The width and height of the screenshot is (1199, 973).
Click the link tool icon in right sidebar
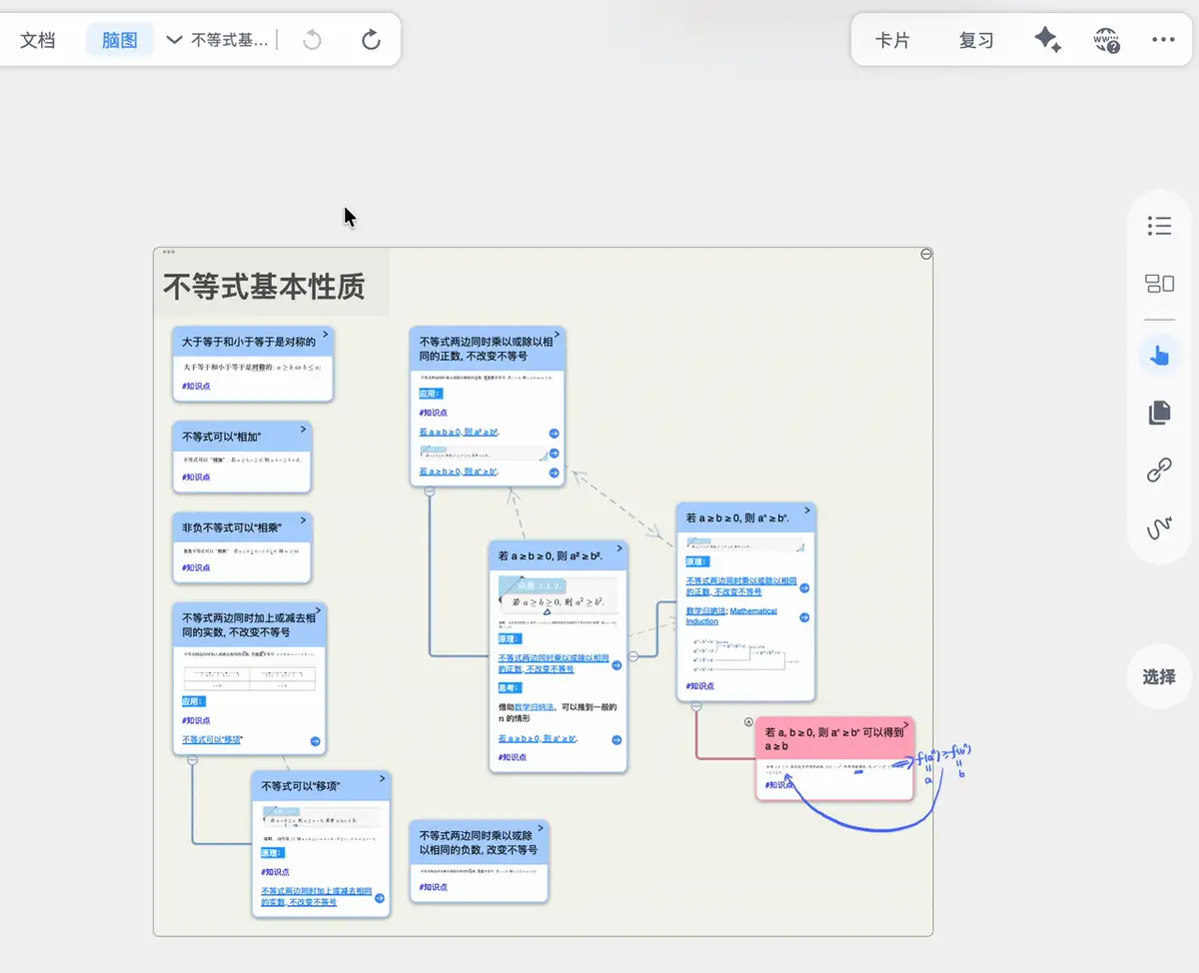pyautogui.click(x=1159, y=471)
